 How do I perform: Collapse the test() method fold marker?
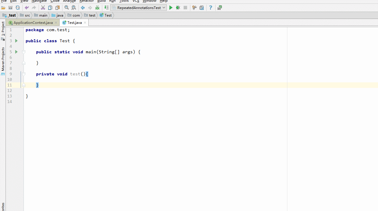pos(24,74)
